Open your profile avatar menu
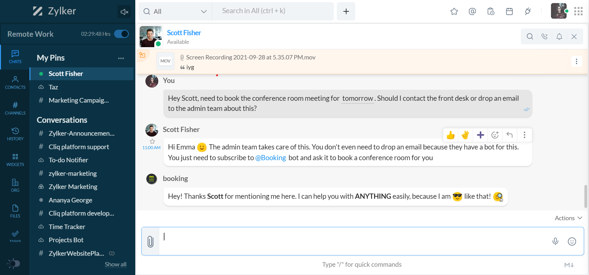 (559, 11)
